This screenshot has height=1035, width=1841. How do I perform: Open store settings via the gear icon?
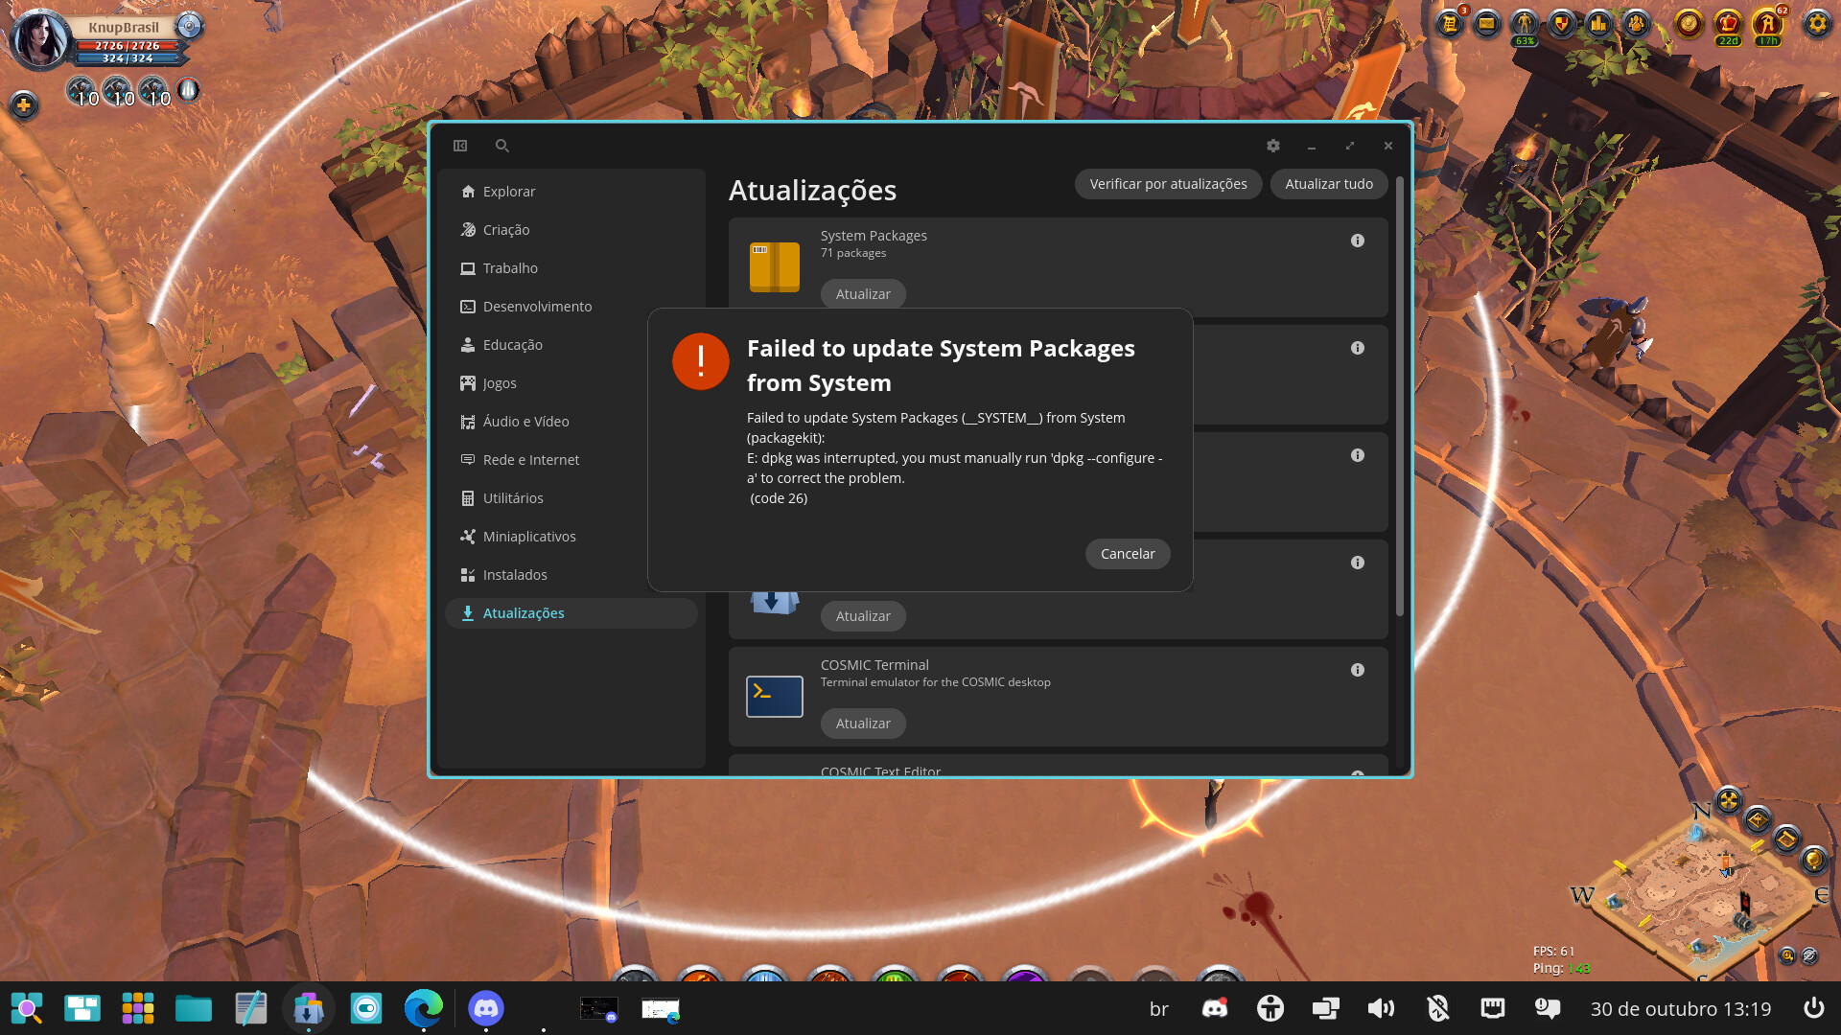coord(1273,146)
